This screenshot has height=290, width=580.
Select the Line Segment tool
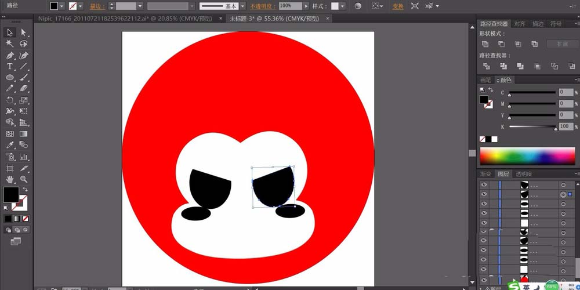[24, 67]
